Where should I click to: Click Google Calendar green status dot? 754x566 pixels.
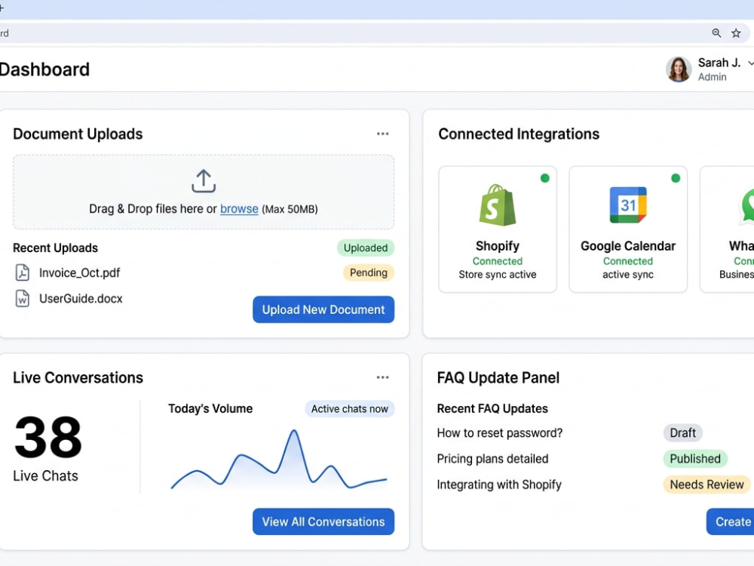[x=676, y=178]
